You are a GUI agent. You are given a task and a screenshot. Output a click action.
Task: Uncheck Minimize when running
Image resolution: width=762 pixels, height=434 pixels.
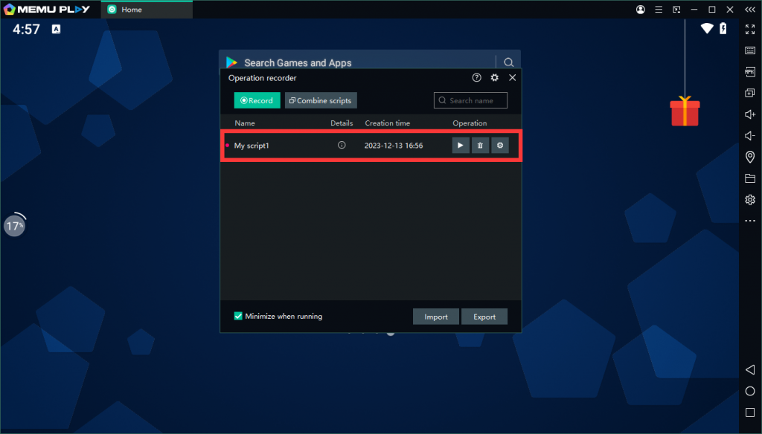click(238, 316)
